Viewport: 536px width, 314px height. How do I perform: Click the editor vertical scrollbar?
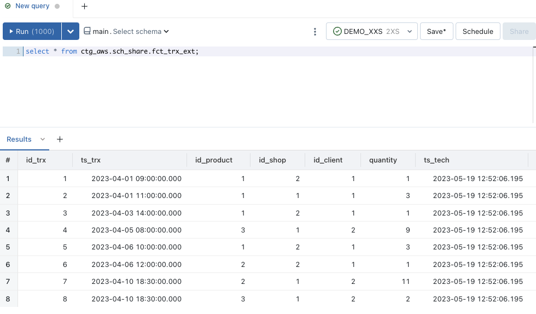(x=534, y=85)
